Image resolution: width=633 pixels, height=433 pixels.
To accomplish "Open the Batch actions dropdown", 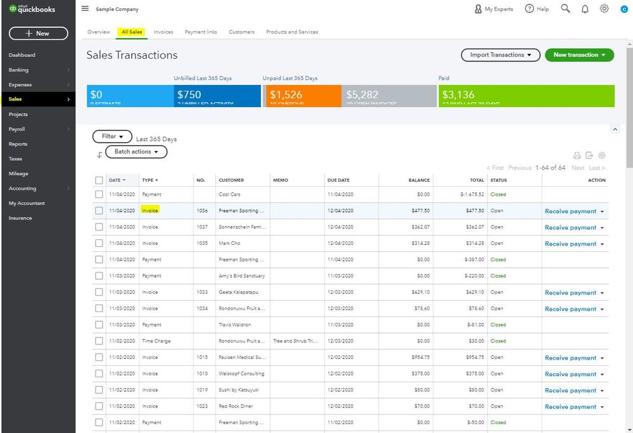I will click(x=136, y=151).
